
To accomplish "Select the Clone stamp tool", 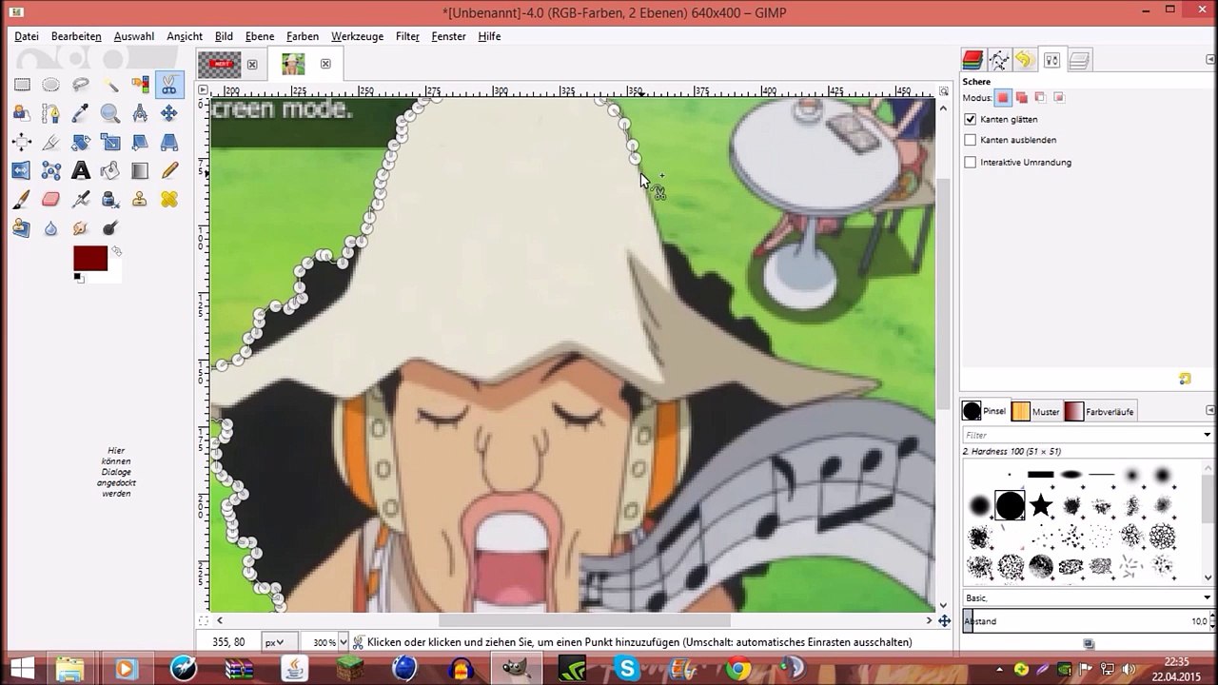I will (140, 199).
